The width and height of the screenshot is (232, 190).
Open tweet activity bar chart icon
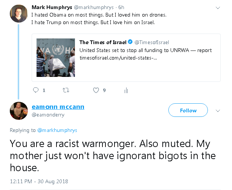[x=126, y=90]
